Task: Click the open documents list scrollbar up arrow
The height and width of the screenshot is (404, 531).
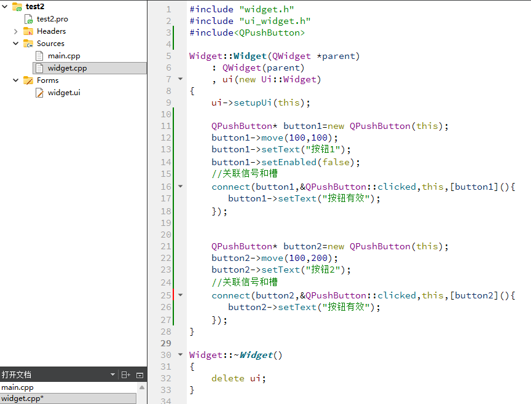Action: [142, 387]
